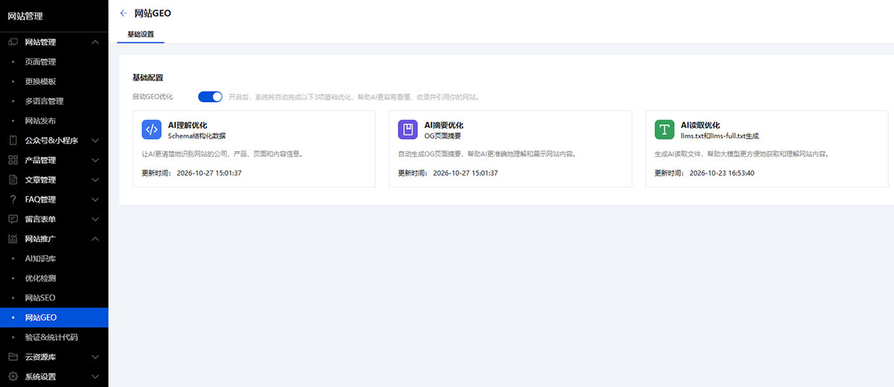Image resolution: width=894 pixels, height=387 pixels.
Task: Click the 网站管理 menu label
Action: tap(40, 42)
